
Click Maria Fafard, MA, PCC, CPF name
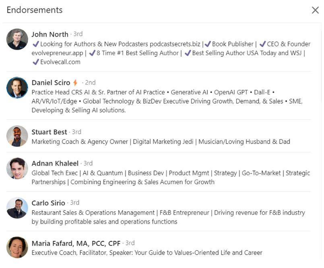pos(76,243)
